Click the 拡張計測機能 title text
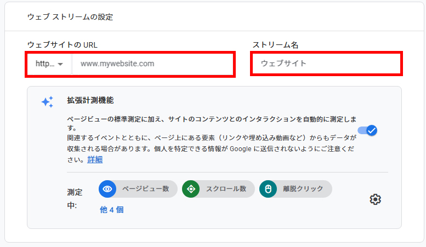This screenshot has width=426, height=247. (x=90, y=100)
